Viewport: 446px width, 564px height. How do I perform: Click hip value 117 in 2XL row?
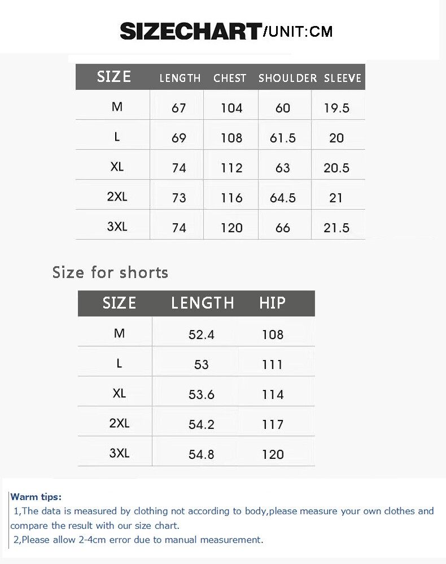pos(273,424)
